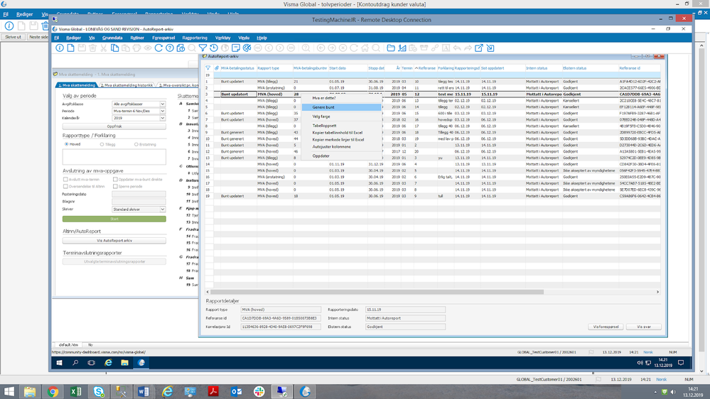Open Excel from the Windows taskbar
The image size is (710, 399).
75,391
